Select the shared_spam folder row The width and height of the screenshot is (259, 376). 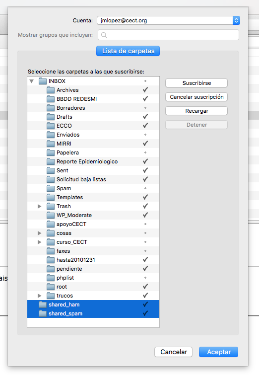coord(93,313)
